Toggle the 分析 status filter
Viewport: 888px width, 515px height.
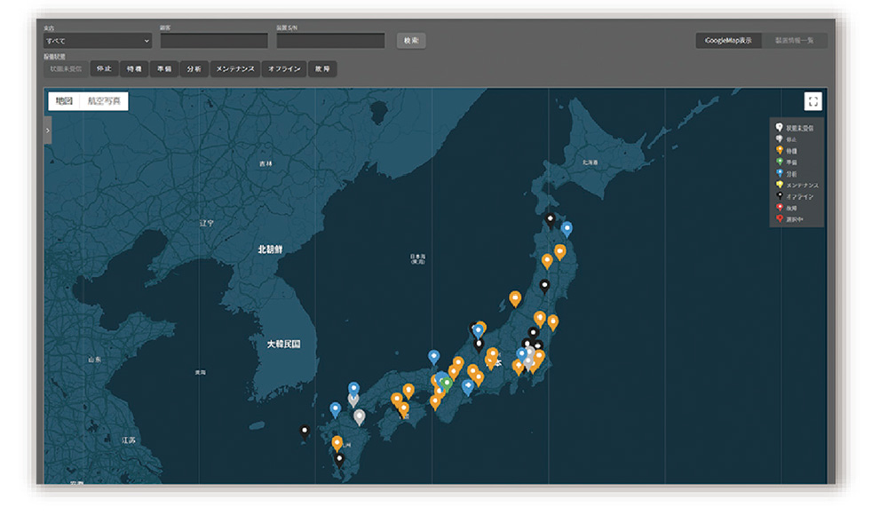point(194,69)
